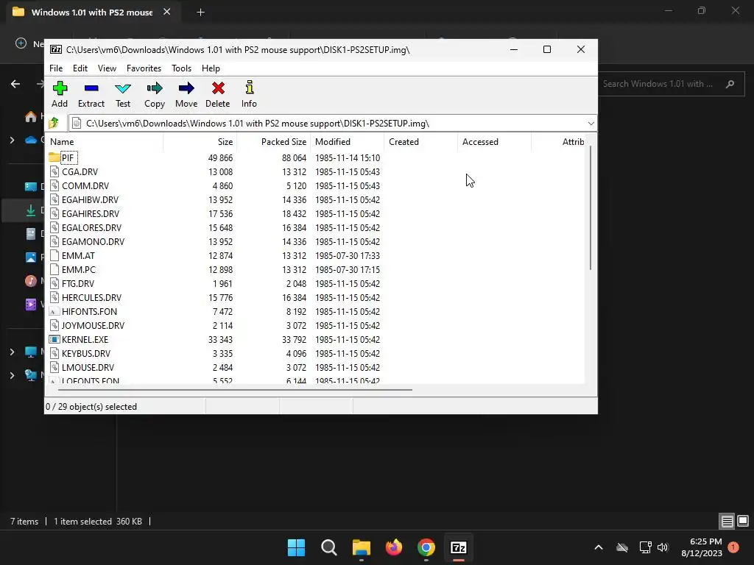
Task: Click taskbar clock showing 6:25 PM
Action: (702, 547)
